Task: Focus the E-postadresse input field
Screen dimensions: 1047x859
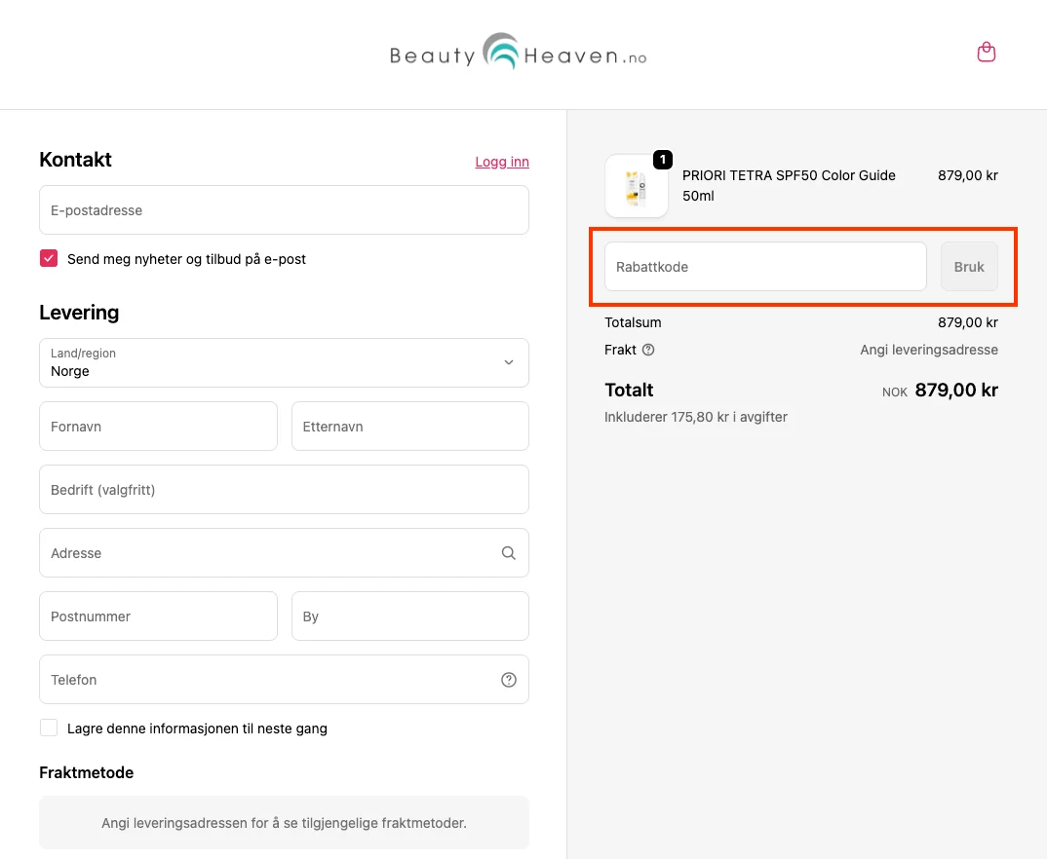Action: [284, 210]
